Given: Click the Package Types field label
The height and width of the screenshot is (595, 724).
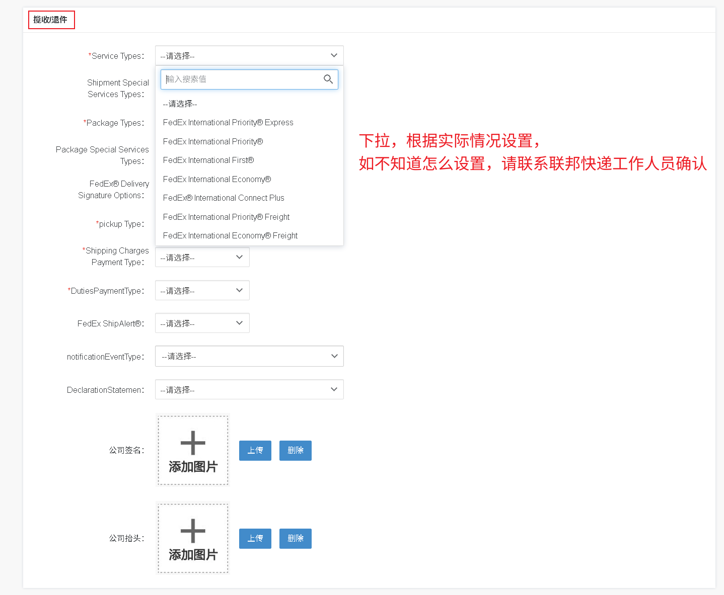Looking at the screenshot, I should point(114,123).
